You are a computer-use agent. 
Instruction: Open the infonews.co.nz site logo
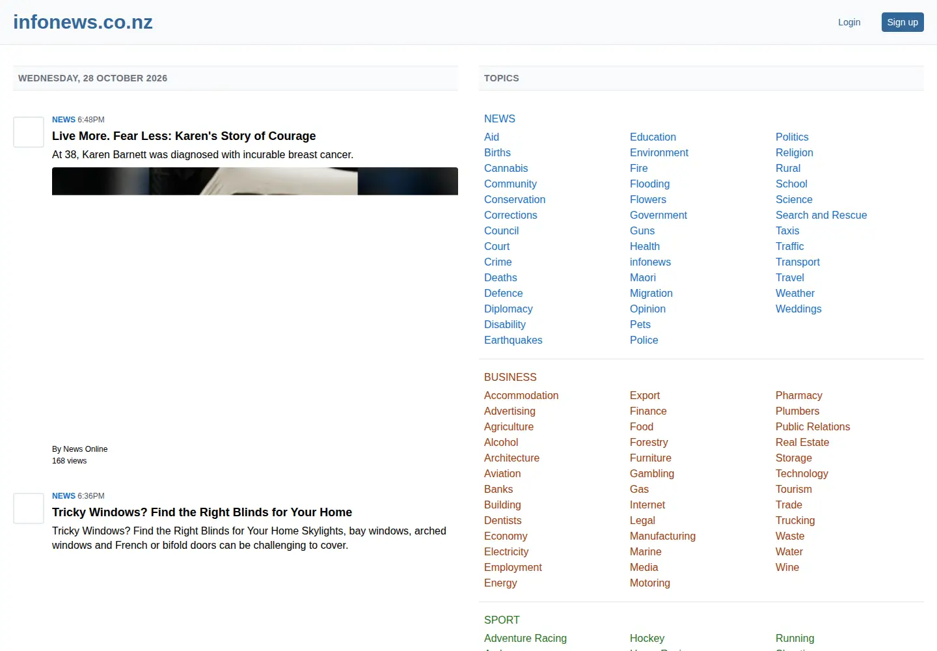(83, 22)
